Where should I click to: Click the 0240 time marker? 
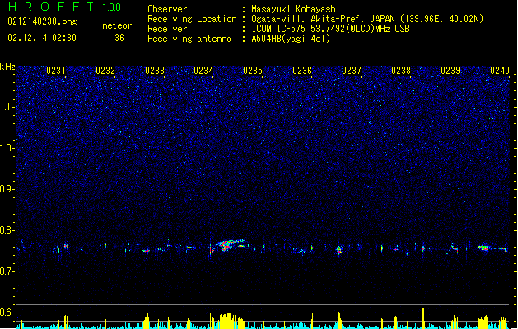tap(500, 71)
